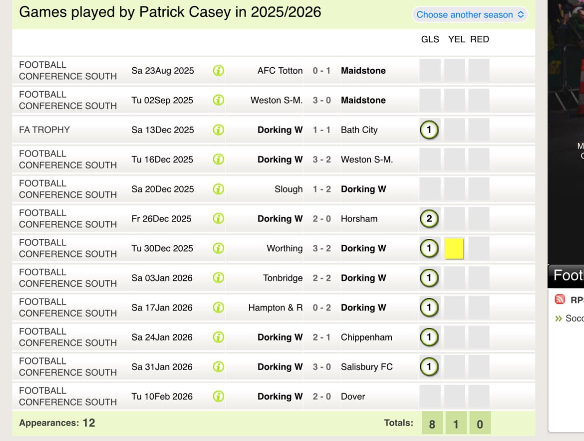Image resolution: width=584 pixels, height=441 pixels.
Task: Click info icon for 02Sep 2025 match
Action: tap(219, 100)
